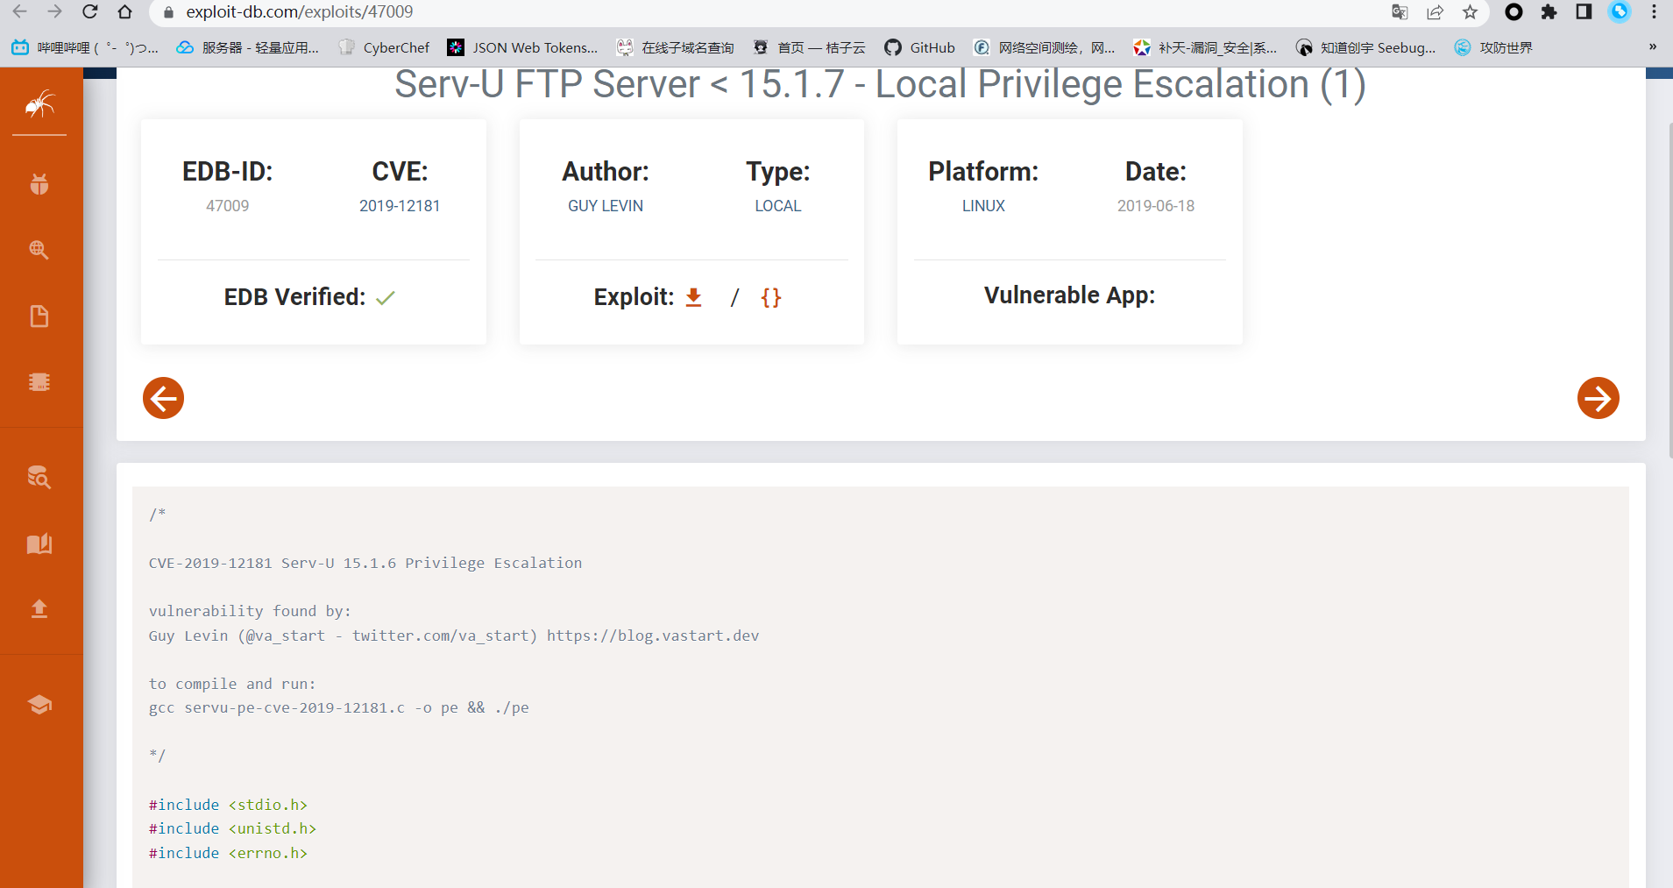Filter by LINUX platform link

click(x=983, y=206)
